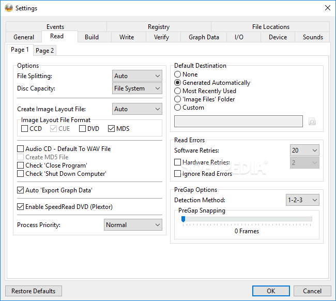The height and width of the screenshot is (301, 336).
Task: Click the browse folder icon for destination
Action: coord(312,122)
